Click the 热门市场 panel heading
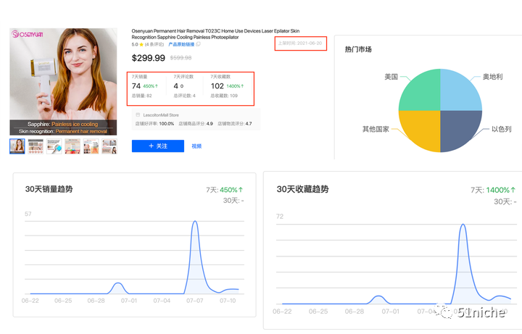The height and width of the screenshot is (334, 522). (x=358, y=49)
